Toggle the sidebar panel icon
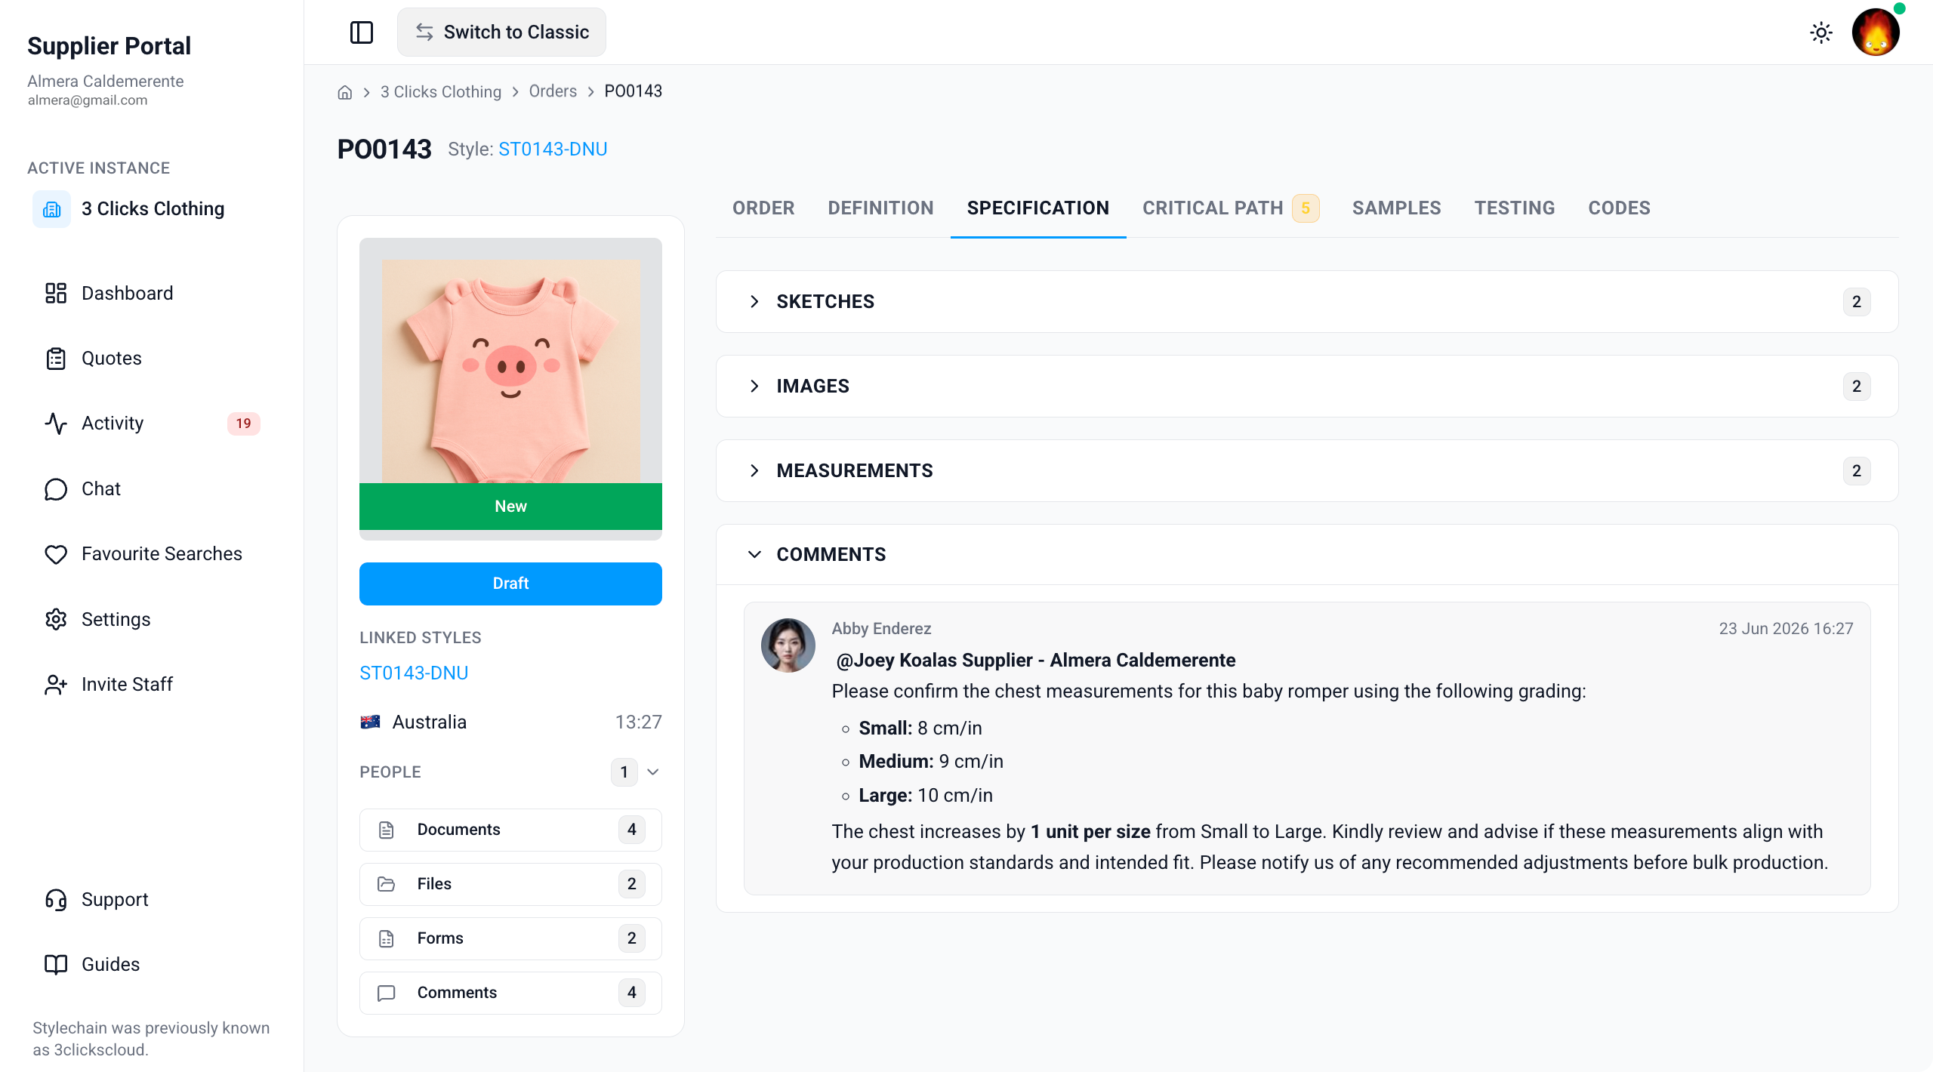The image size is (1933, 1072). point(362,32)
